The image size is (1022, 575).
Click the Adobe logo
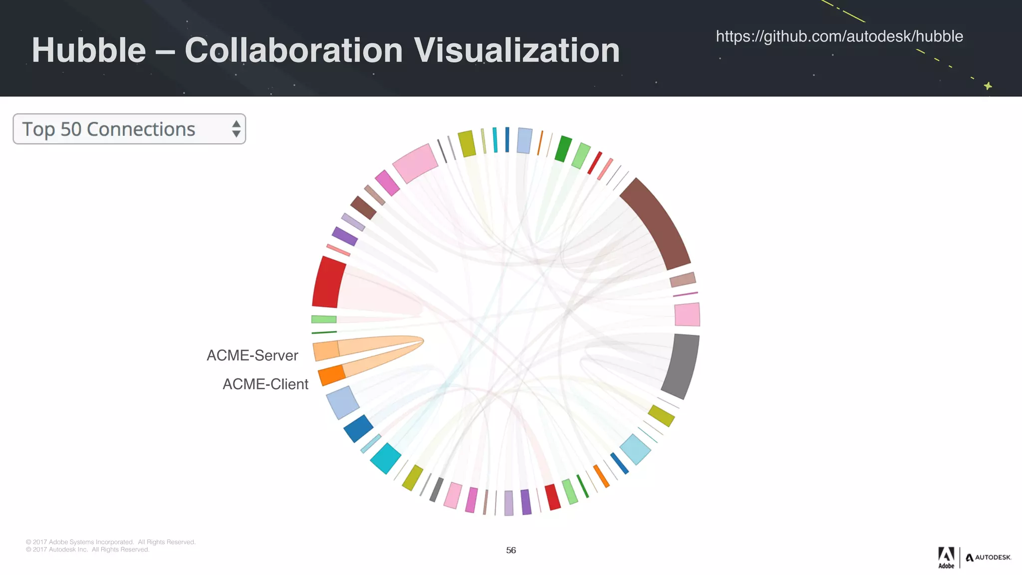click(946, 558)
